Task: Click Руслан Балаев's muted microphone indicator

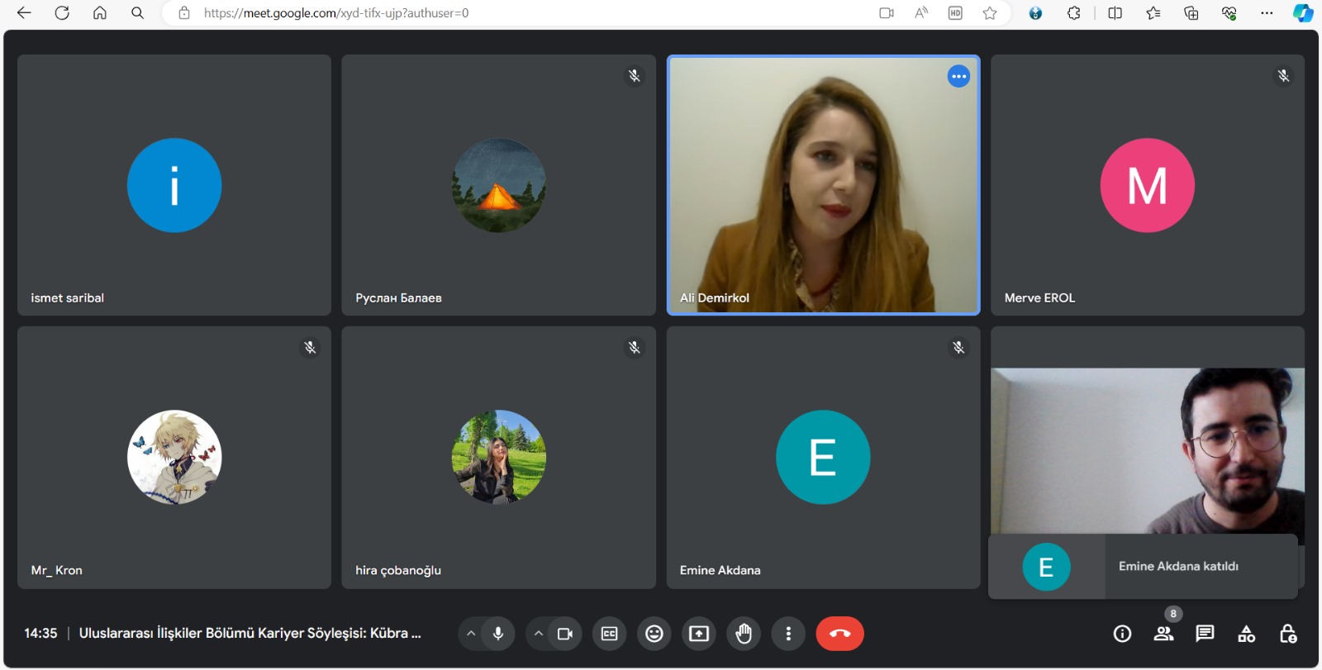Action: click(x=634, y=76)
